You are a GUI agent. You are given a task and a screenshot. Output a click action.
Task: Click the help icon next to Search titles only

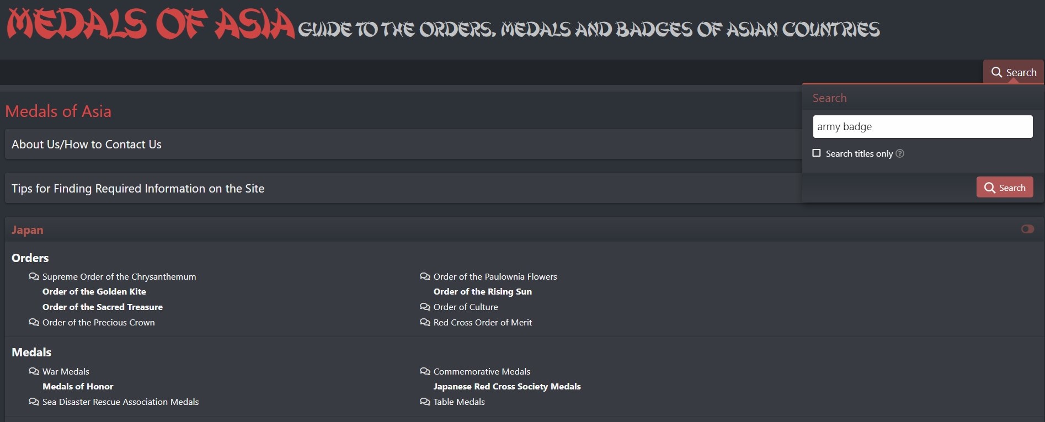click(x=900, y=153)
